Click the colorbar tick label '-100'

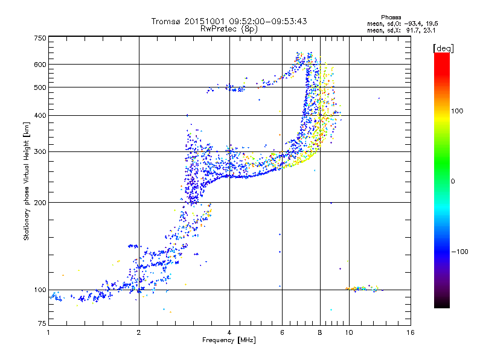coord(459,252)
